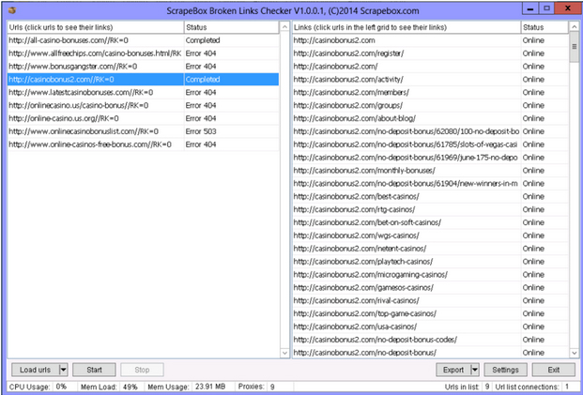
Task: Click the Proxies count 9
Action: (272, 387)
